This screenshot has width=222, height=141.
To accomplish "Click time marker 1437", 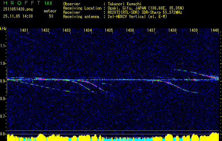I will (x=151, y=30).
